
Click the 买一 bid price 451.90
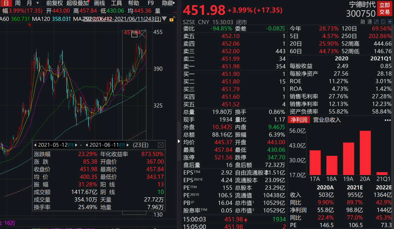coord(231,74)
